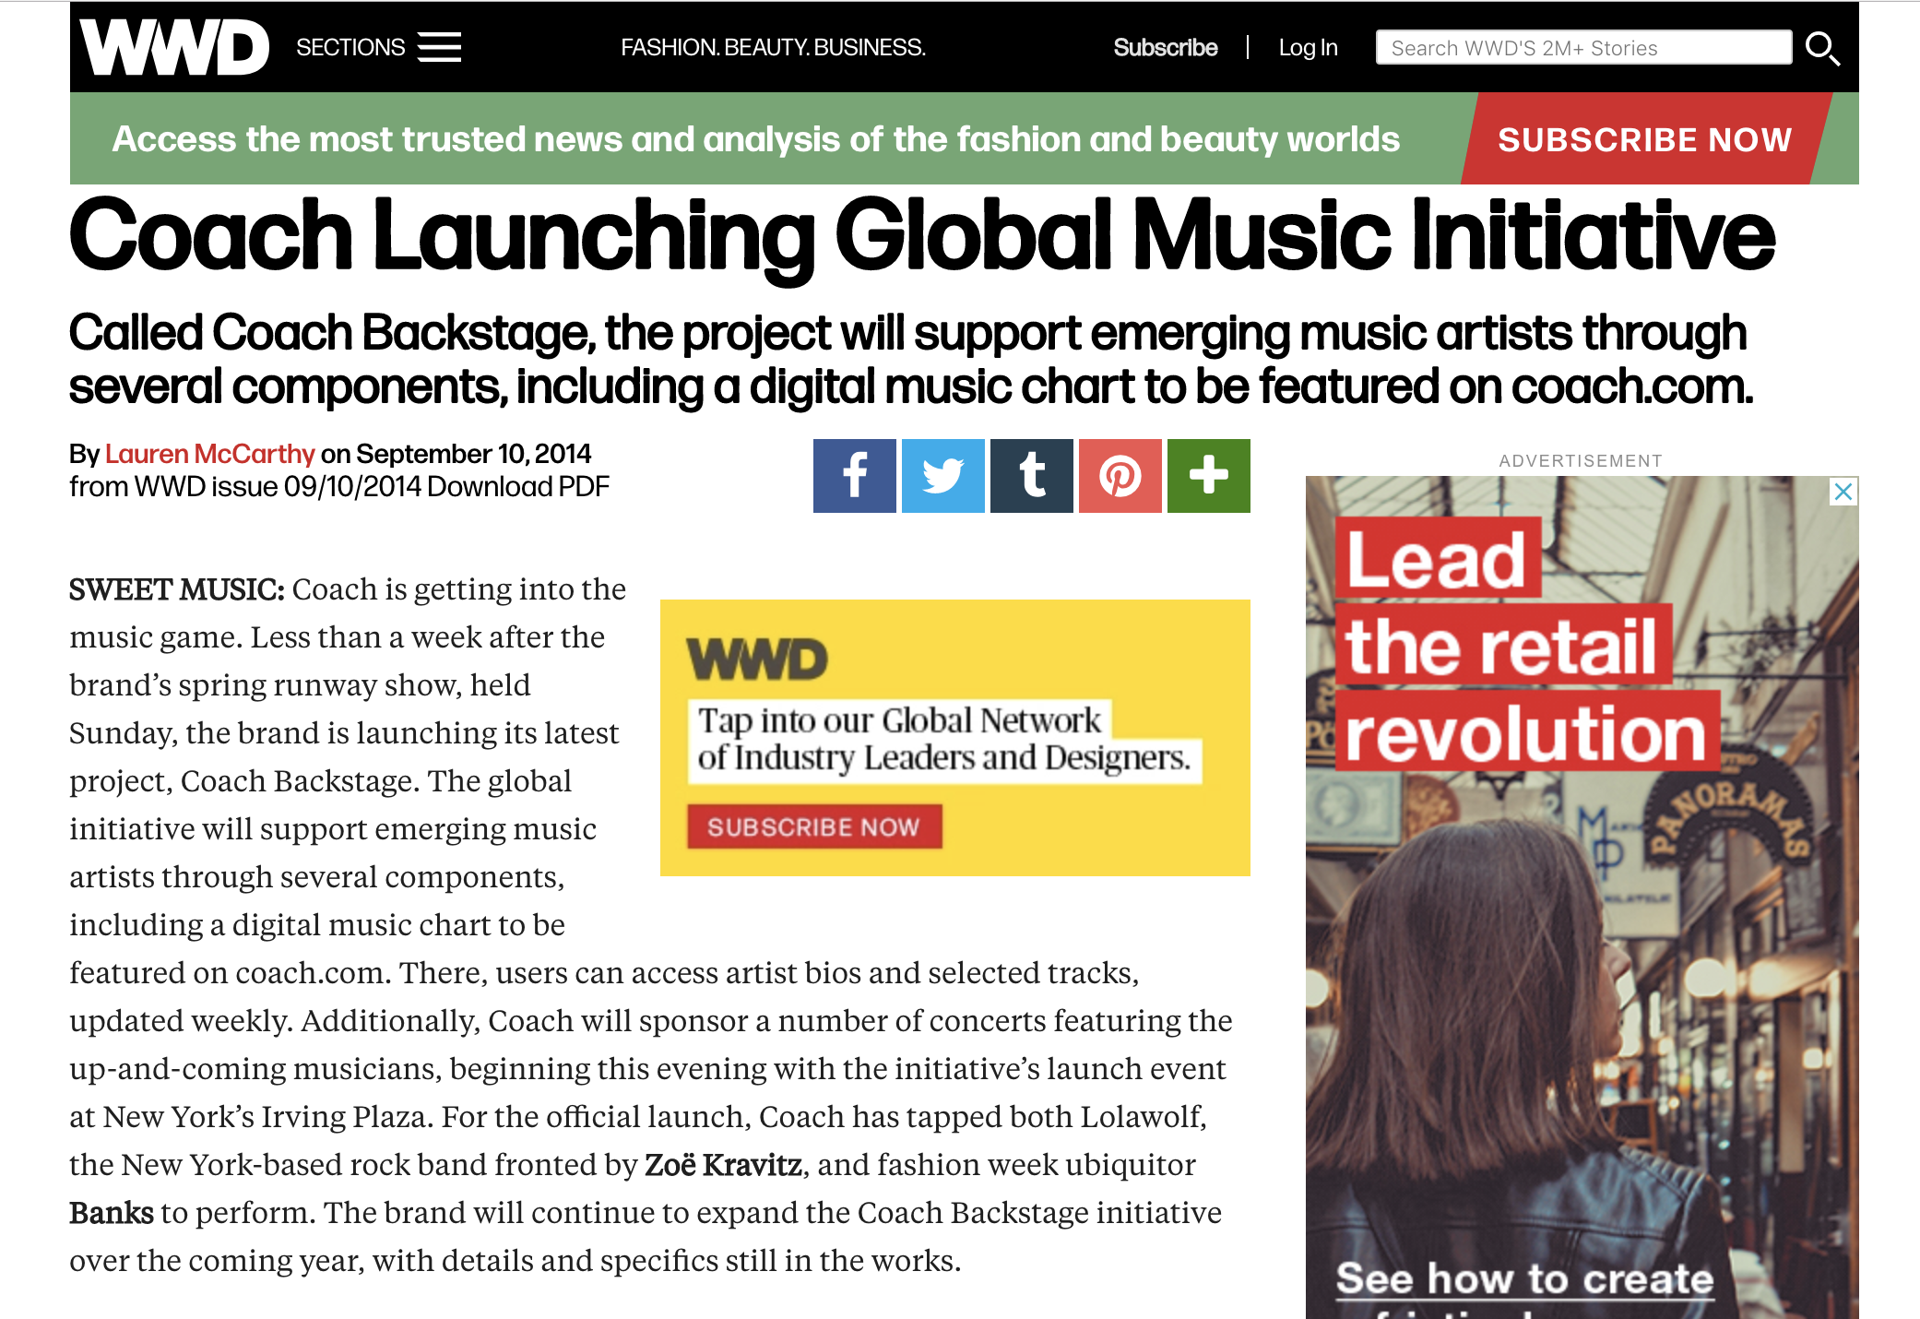Viewport: 1920px width, 1319px height.
Task: Share the article on Twitter
Action: [942, 475]
